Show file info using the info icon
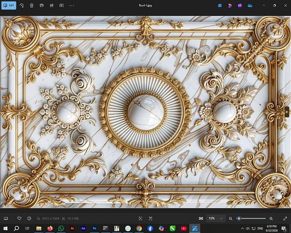The width and height of the screenshot is (291, 233). (29, 219)
